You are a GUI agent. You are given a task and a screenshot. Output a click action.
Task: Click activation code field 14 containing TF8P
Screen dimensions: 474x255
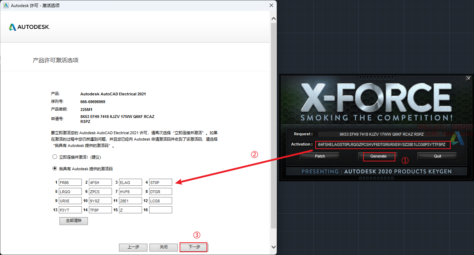[x=100, y=210]
